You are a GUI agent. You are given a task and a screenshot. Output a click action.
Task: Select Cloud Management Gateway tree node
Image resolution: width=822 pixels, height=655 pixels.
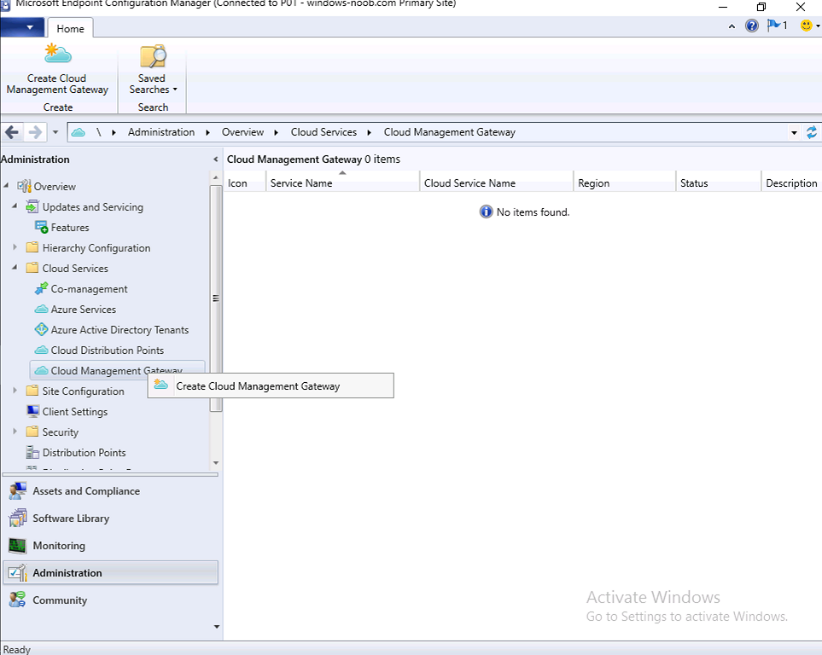pyautogui.click(x=118, y=370)
